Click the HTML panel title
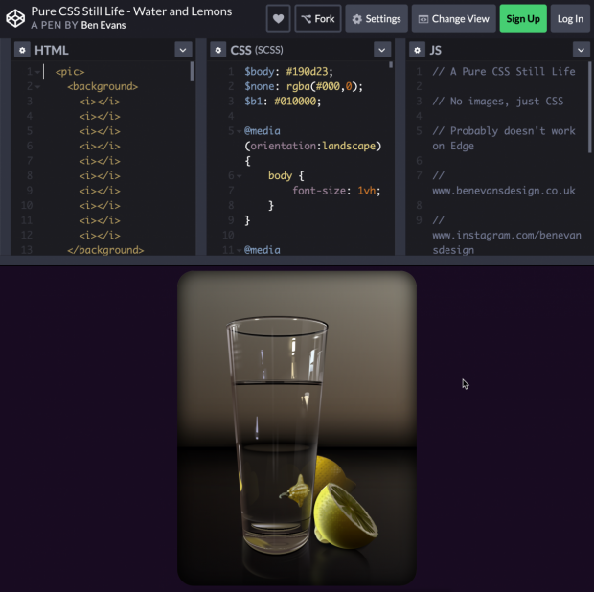The image size is (594, 592). [x=52, y=50]
